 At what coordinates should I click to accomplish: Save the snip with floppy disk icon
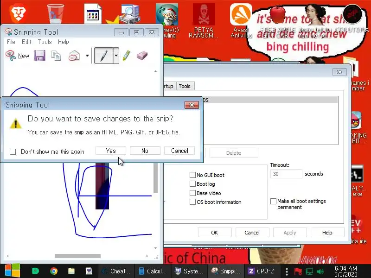coord(40,56)
